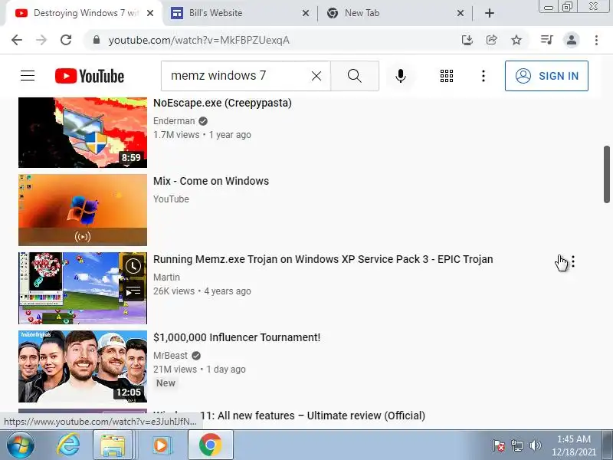Open Martin channel name

[166, 278]
